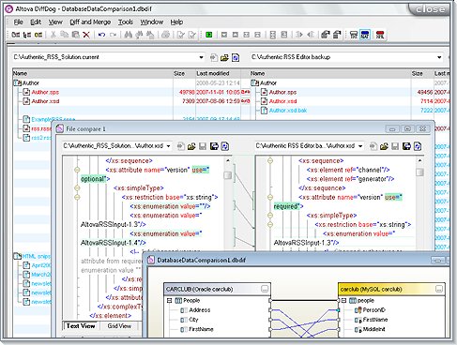Open the Tools menu

coord(126,22)
